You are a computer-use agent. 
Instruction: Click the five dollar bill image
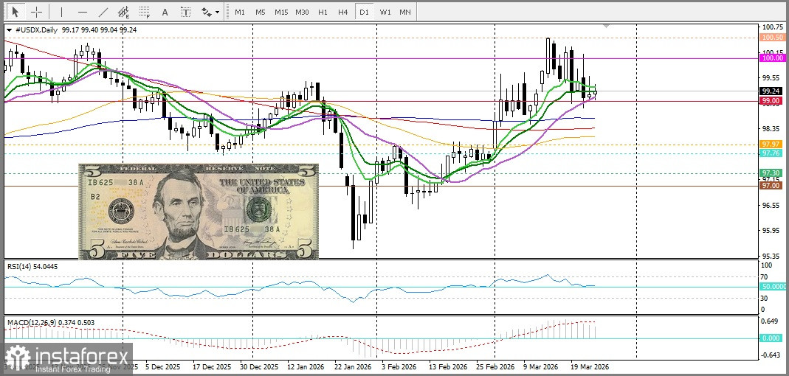click(199, 211)
